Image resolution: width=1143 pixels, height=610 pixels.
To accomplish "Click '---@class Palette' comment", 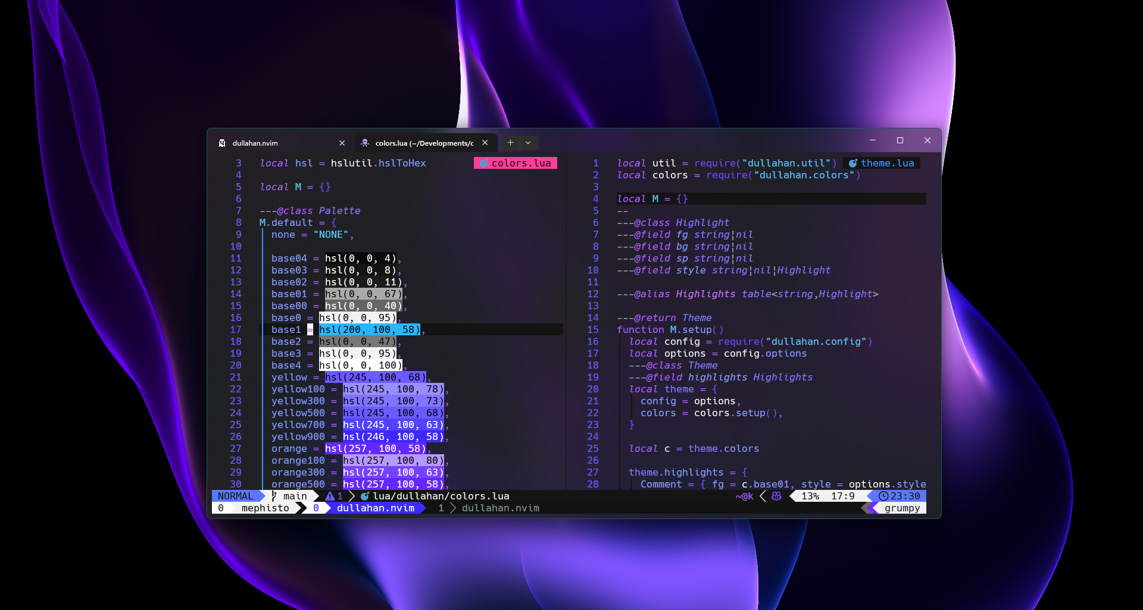I will click(x=310, y=210).
